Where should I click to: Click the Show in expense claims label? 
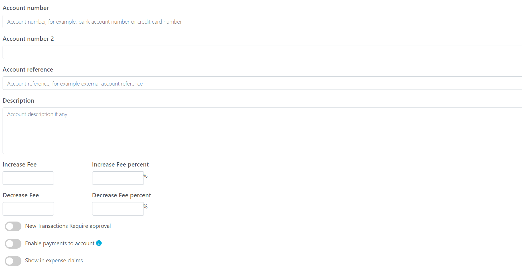(x=54, y=260)
